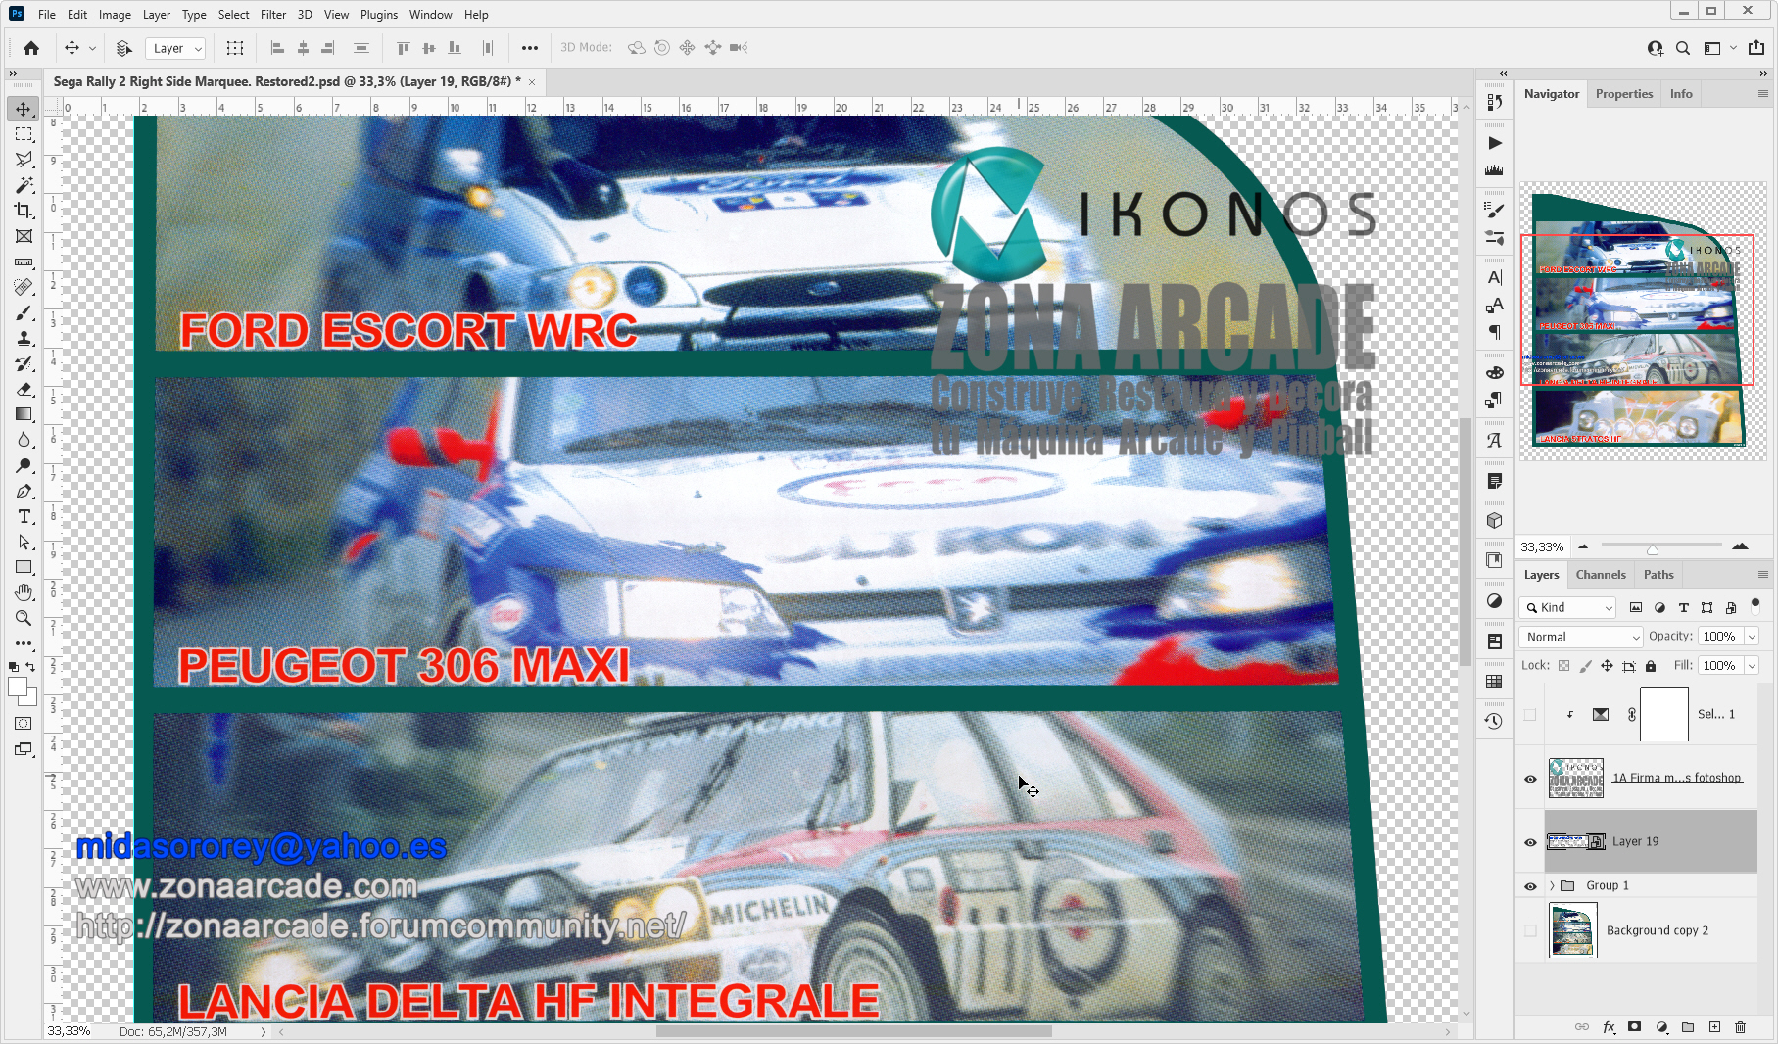Open the layer filter Kind dropdown
The image size is (1778, 1044).
1566,607
